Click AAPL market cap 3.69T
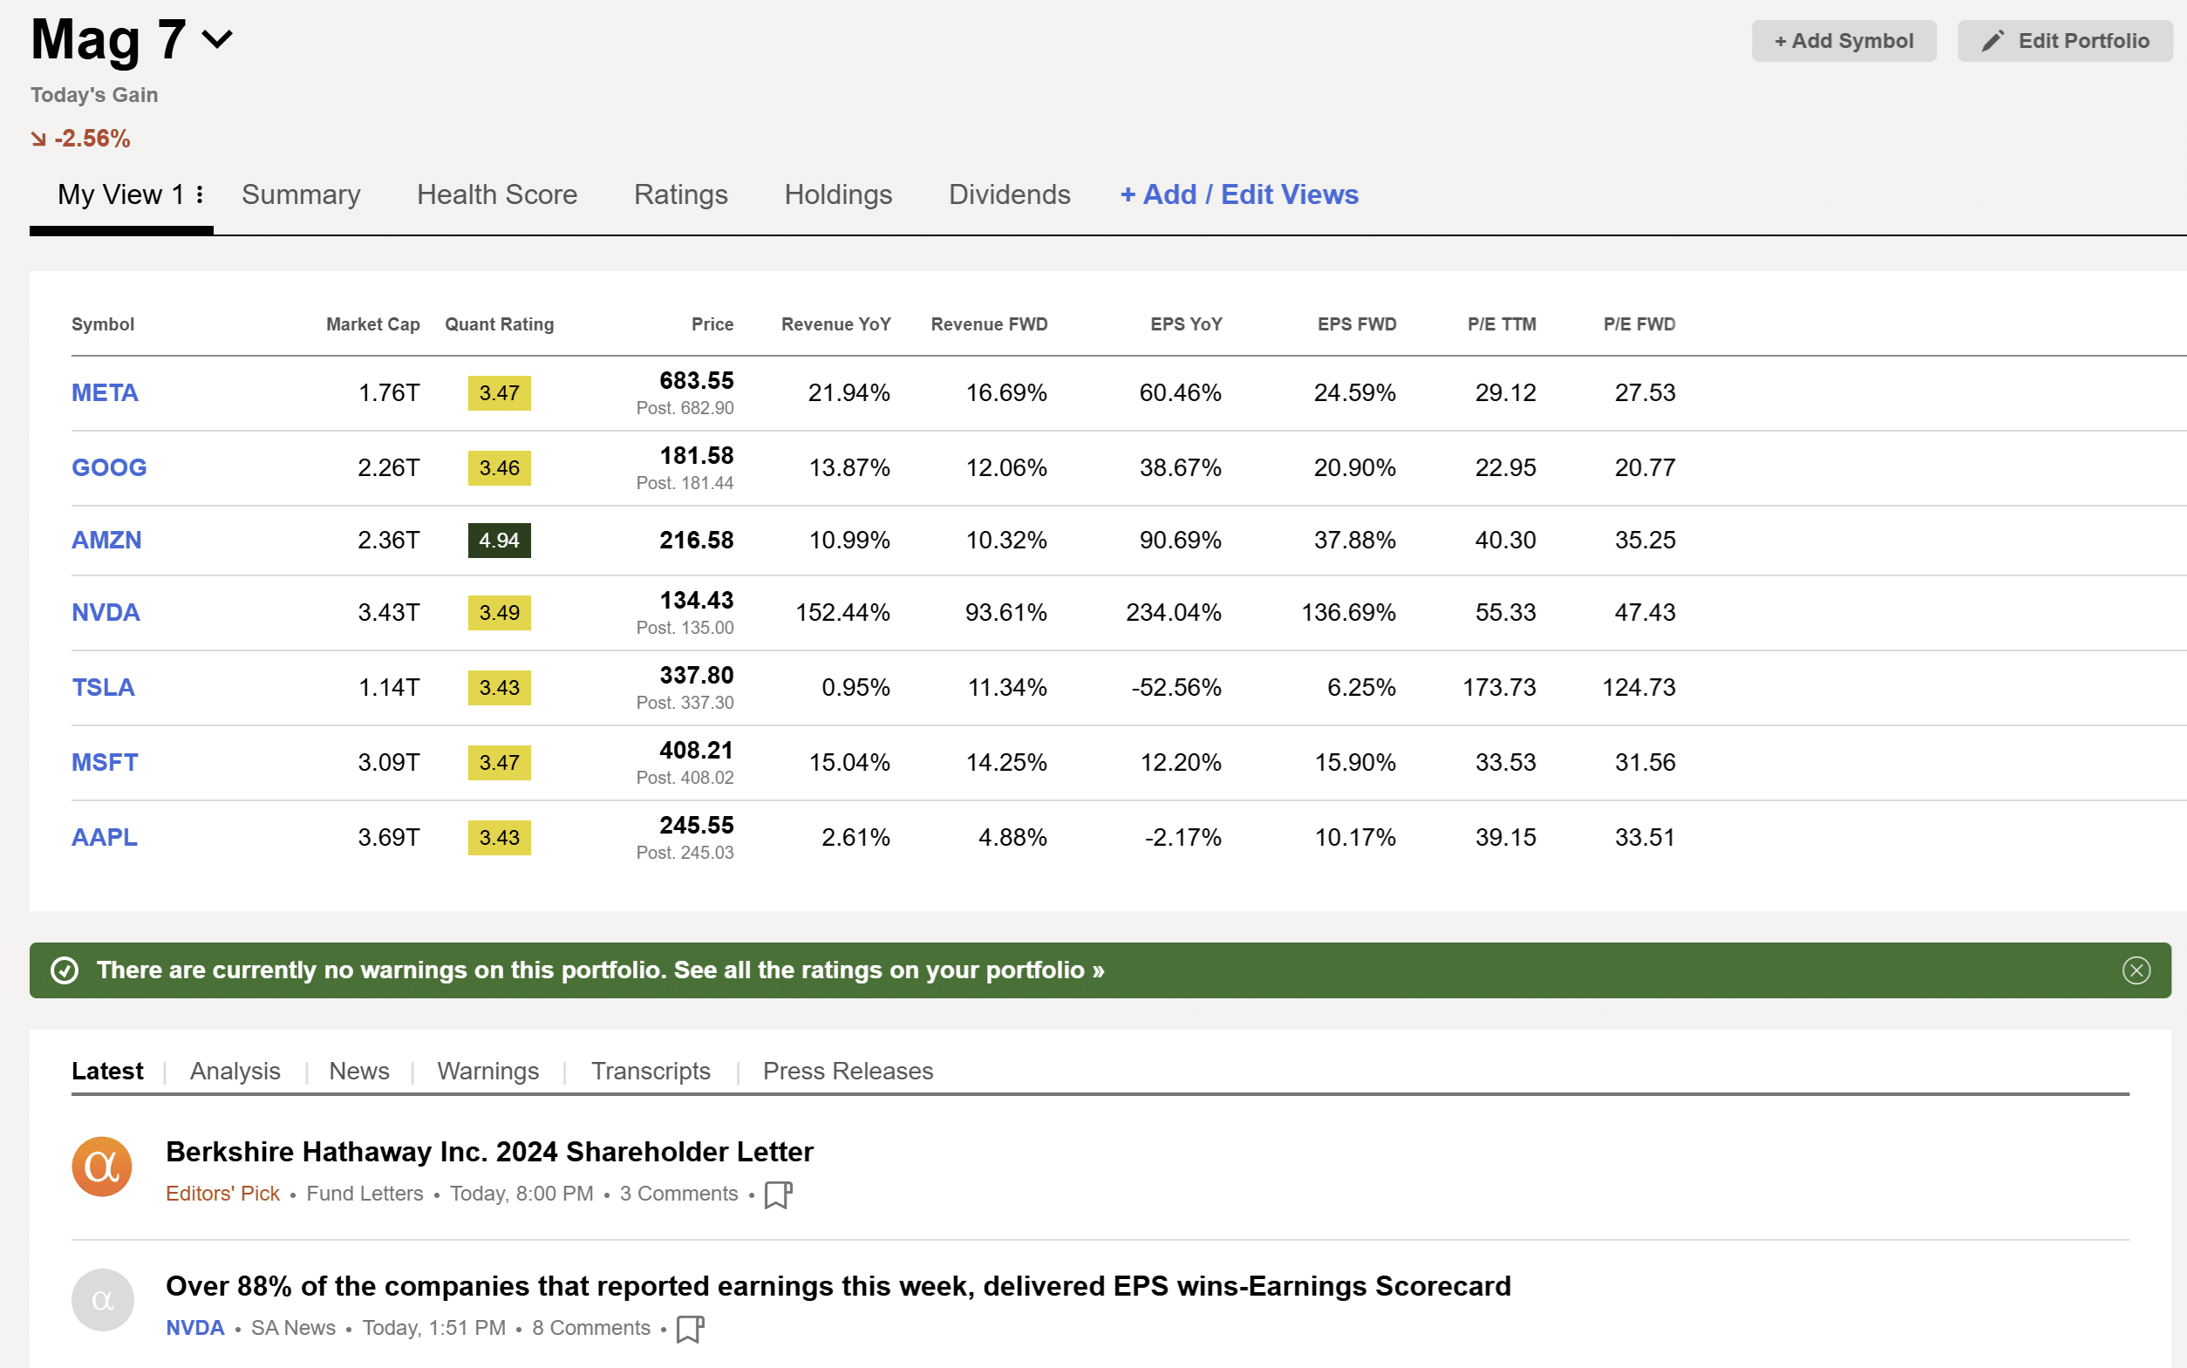This screenshot has width=2187, height=1368. (x=388, y=838)
